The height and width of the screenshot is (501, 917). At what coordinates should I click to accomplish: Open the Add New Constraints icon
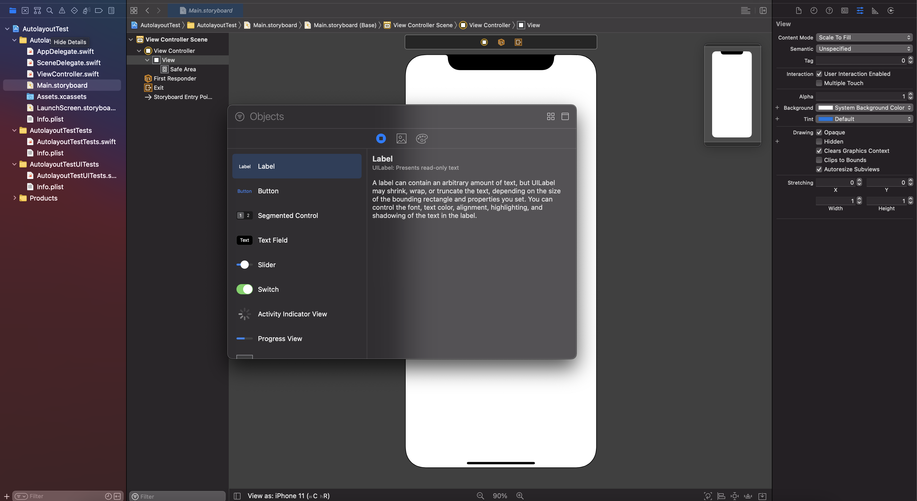[734, 496]
